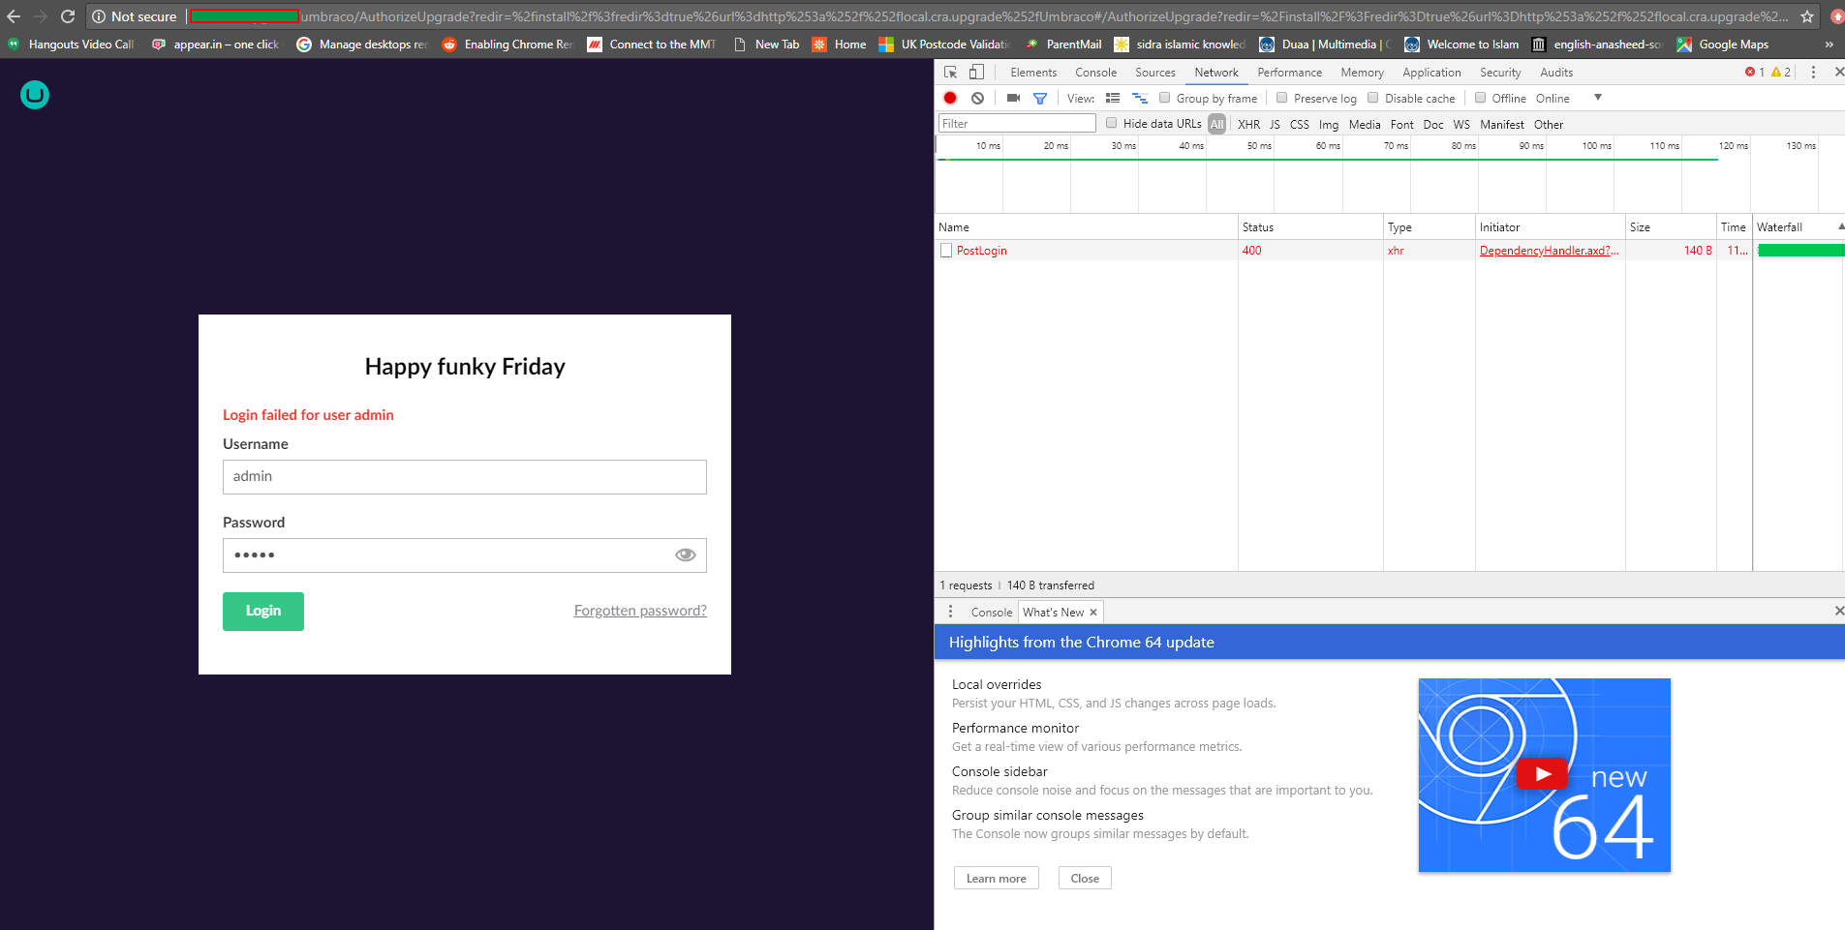Screen dimensions: 1845x930
Task: Toggle the device toolbar icon
Action: pos(976,73)
